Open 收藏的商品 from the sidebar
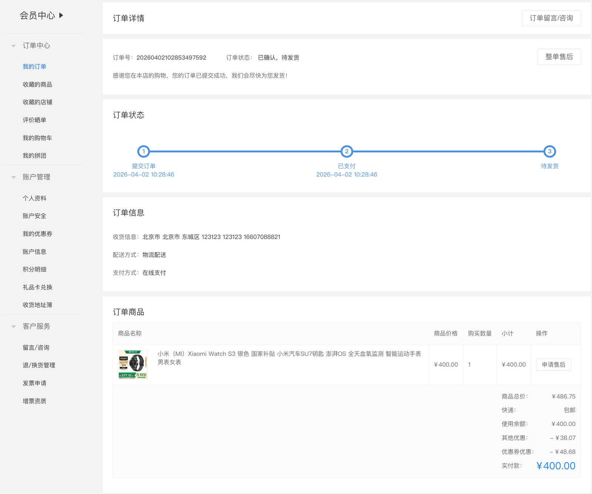 [x=37, y=84]
